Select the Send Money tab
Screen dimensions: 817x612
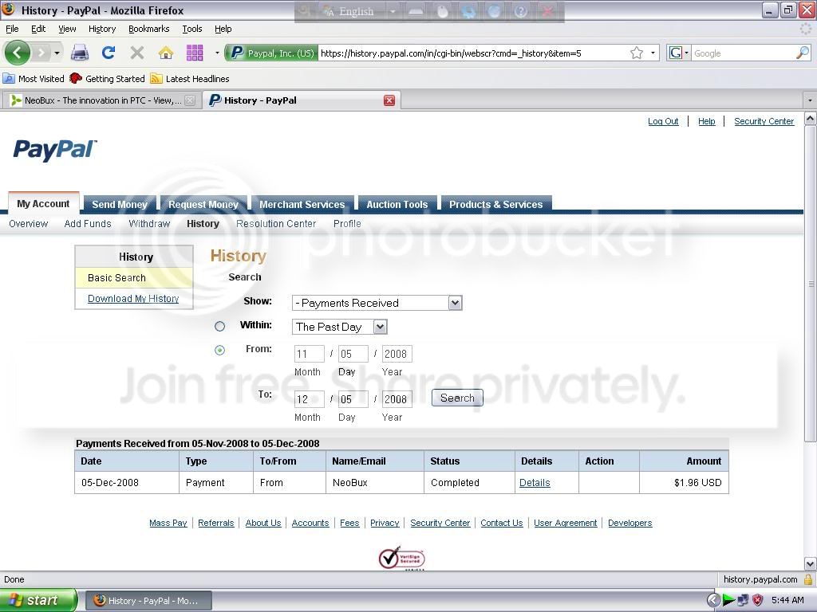[120, 204]
